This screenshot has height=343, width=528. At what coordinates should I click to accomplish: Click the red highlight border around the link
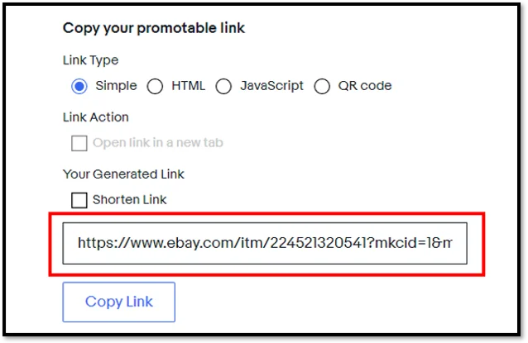[265, 215]
